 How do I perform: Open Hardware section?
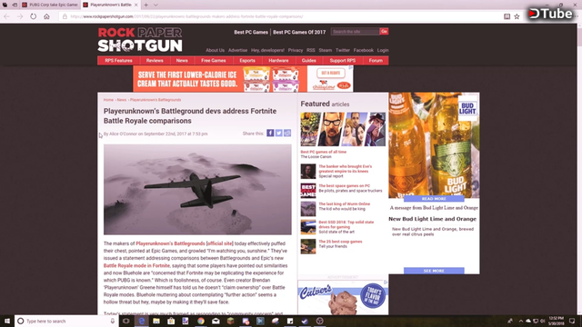pos(278,61)
